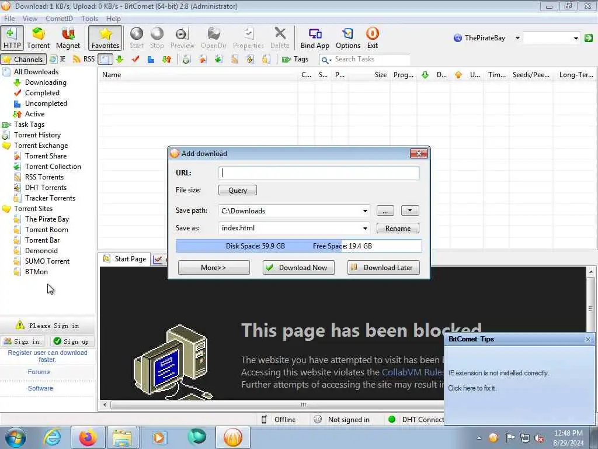Open the RSS channel button
Viewport: 598px width, 449px height.
tap(84, 59)
